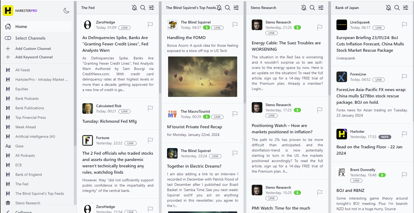Image resolution: width=414 pixels, height=213 pixels.
Task: Open the hot air balloons thumbnail image
Action: pyautogui.click(x=202, y=77)
